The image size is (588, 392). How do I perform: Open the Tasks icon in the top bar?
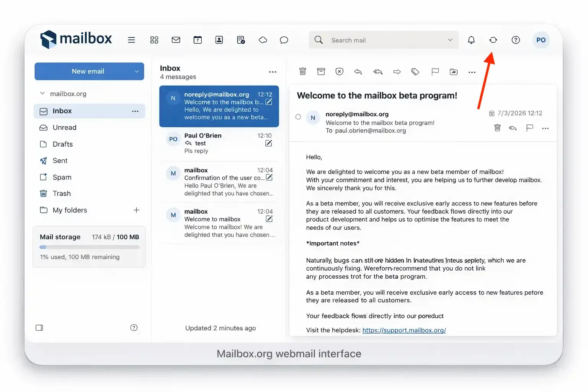241,40
